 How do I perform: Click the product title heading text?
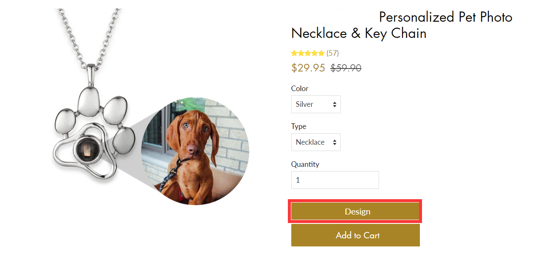click(x=359, y=33)
